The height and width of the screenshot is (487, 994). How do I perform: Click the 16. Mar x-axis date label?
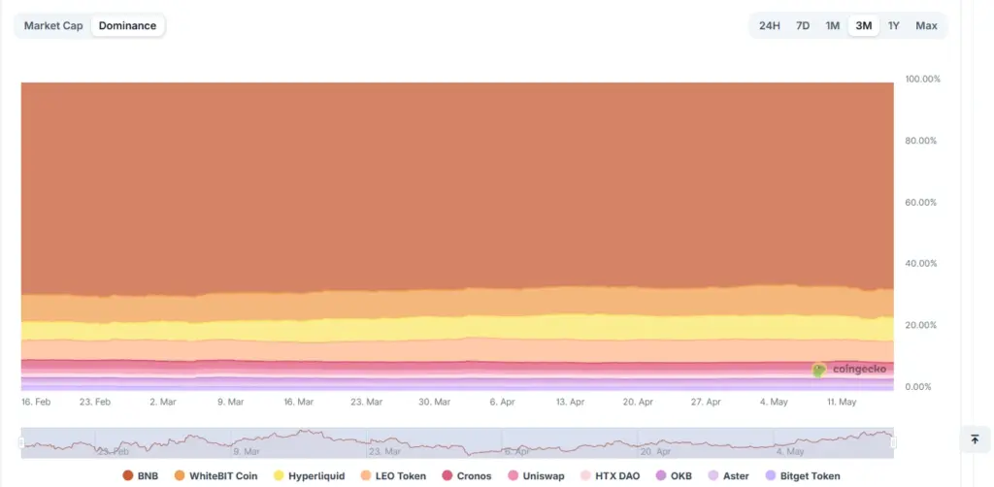[299, 403]
